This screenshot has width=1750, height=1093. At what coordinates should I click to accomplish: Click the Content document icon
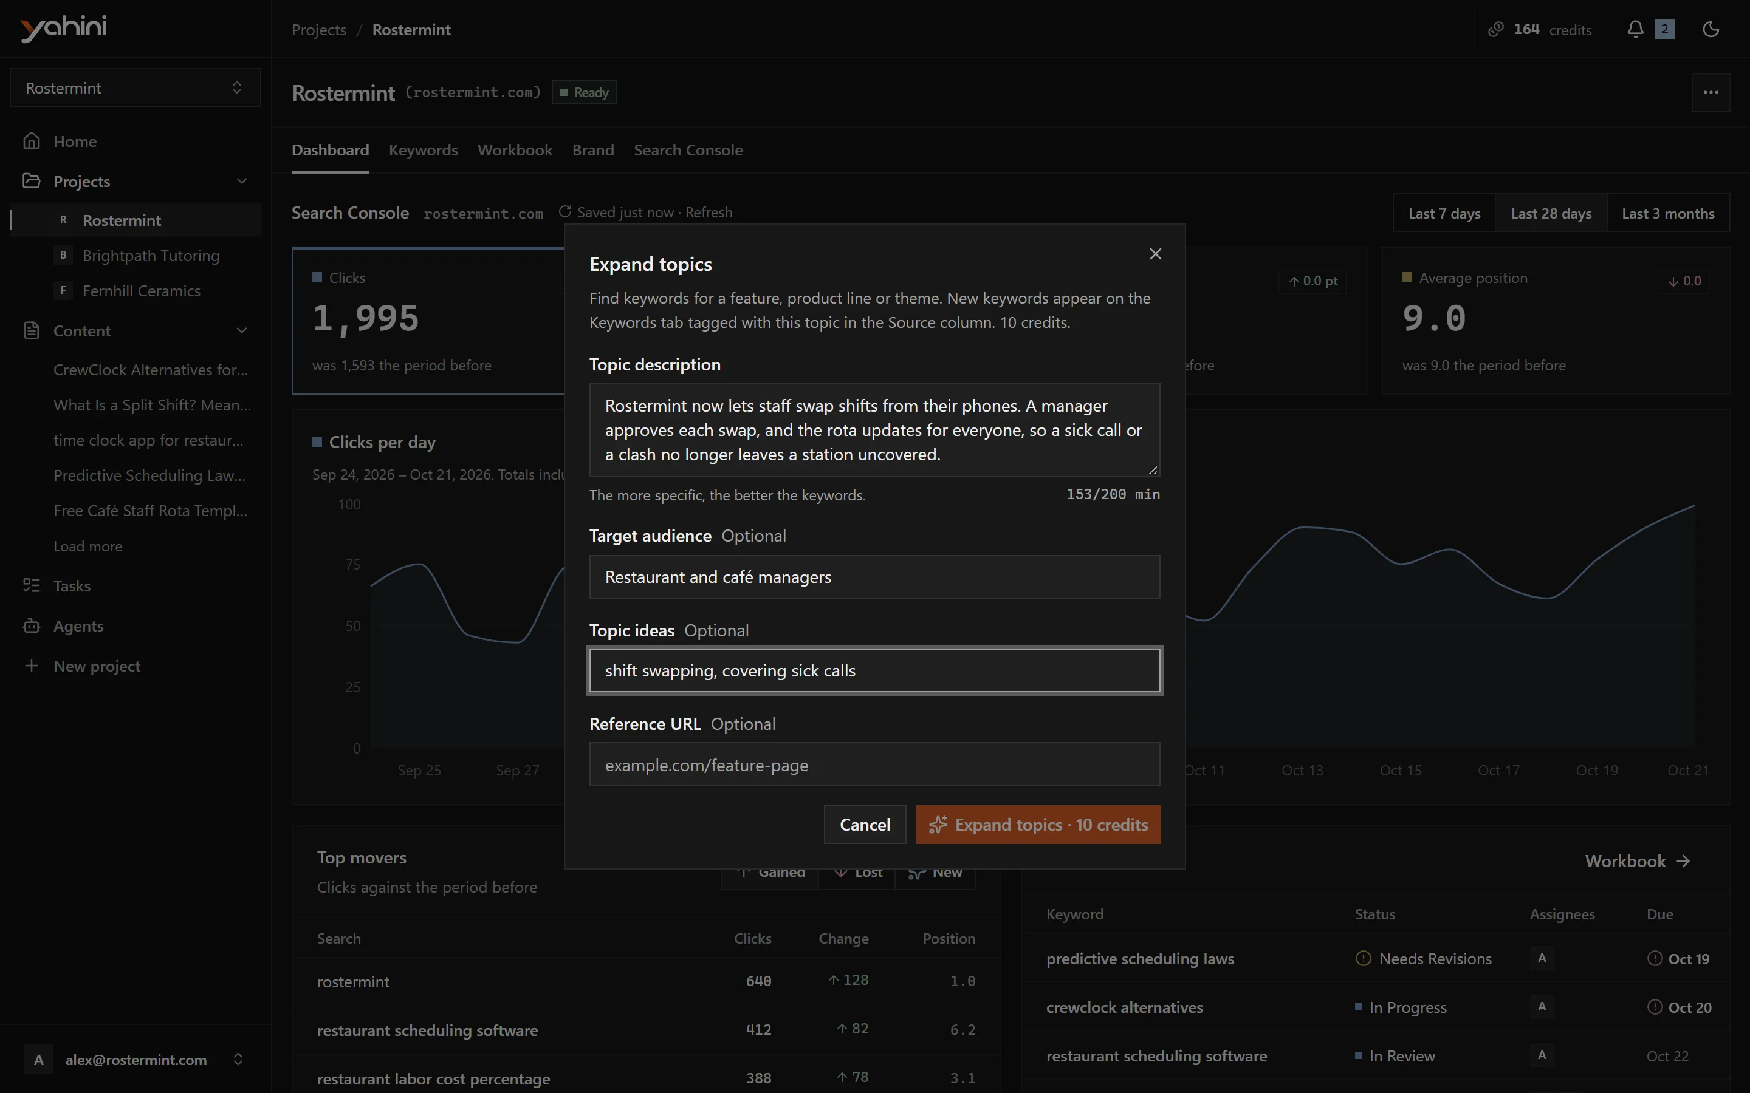tap(31, 330)
